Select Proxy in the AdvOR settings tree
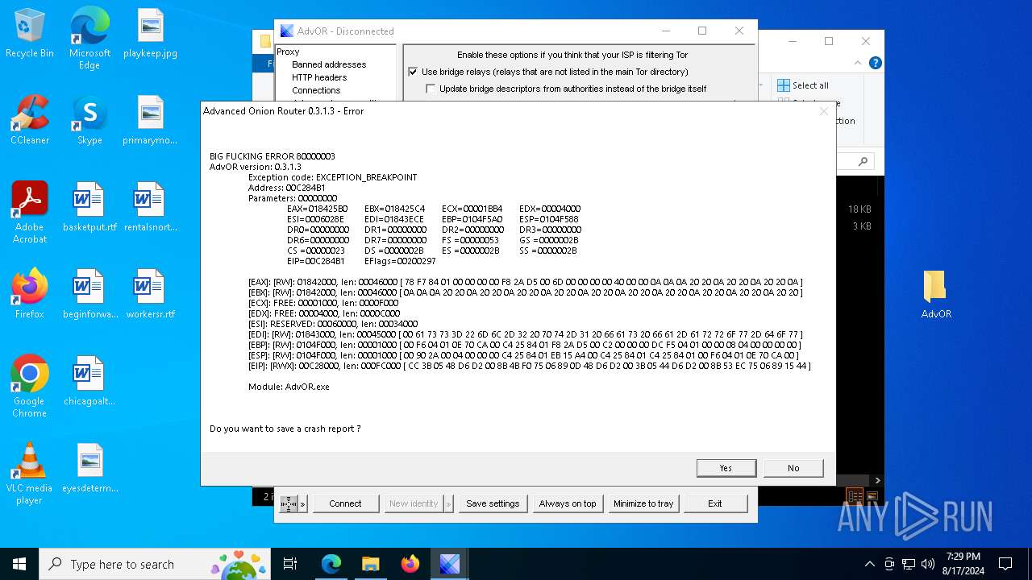Image resolution: width=1032 pixels, height=580 pixels. [288, 52]
